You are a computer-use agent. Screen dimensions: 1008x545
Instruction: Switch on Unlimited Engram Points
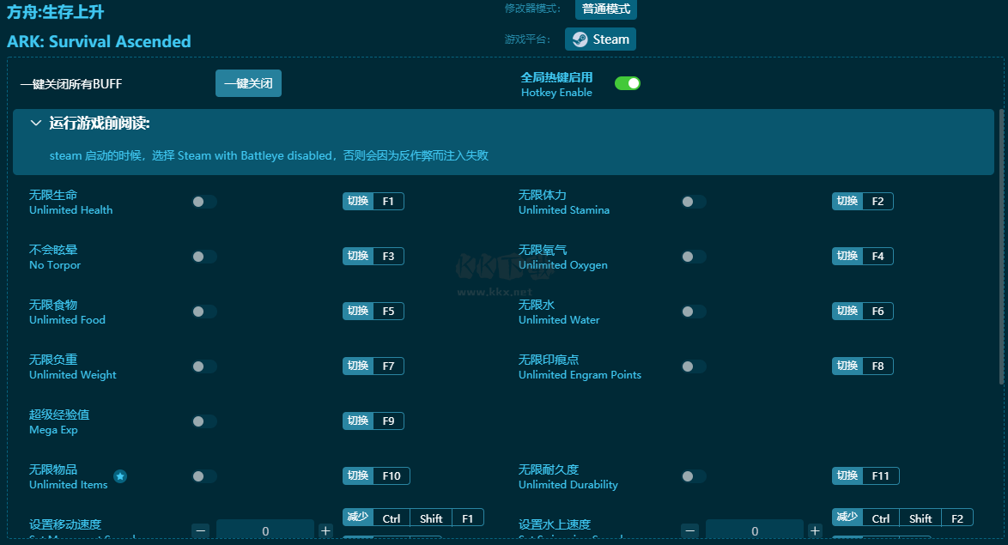[694, 366]
